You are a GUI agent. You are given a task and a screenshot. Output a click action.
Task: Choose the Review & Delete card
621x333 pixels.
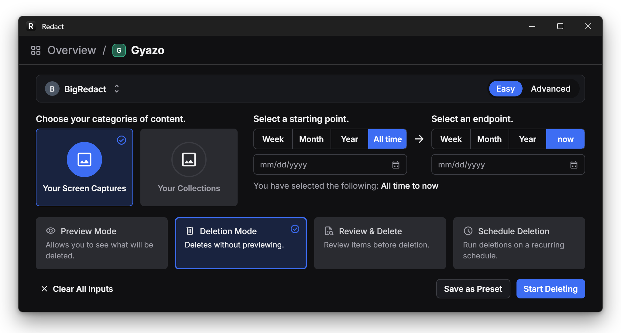click(380, 243)
